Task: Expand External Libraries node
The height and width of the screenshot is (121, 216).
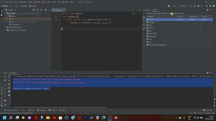Action: 5,27
